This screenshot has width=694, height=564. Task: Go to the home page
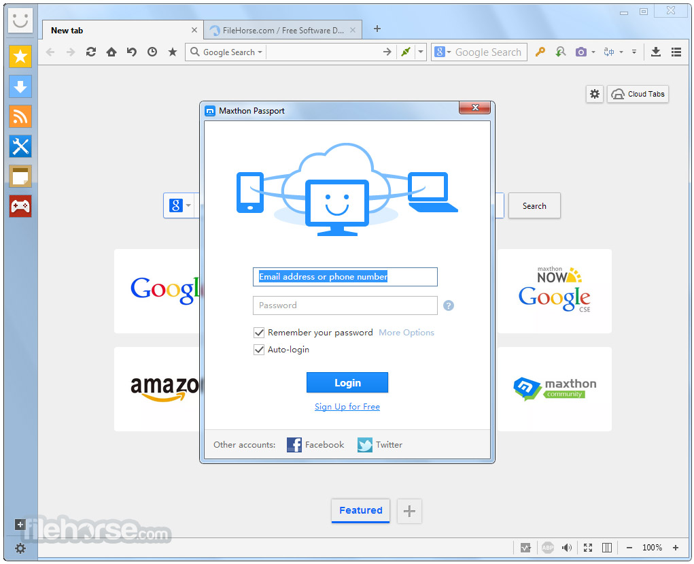[x=111, y=52]
